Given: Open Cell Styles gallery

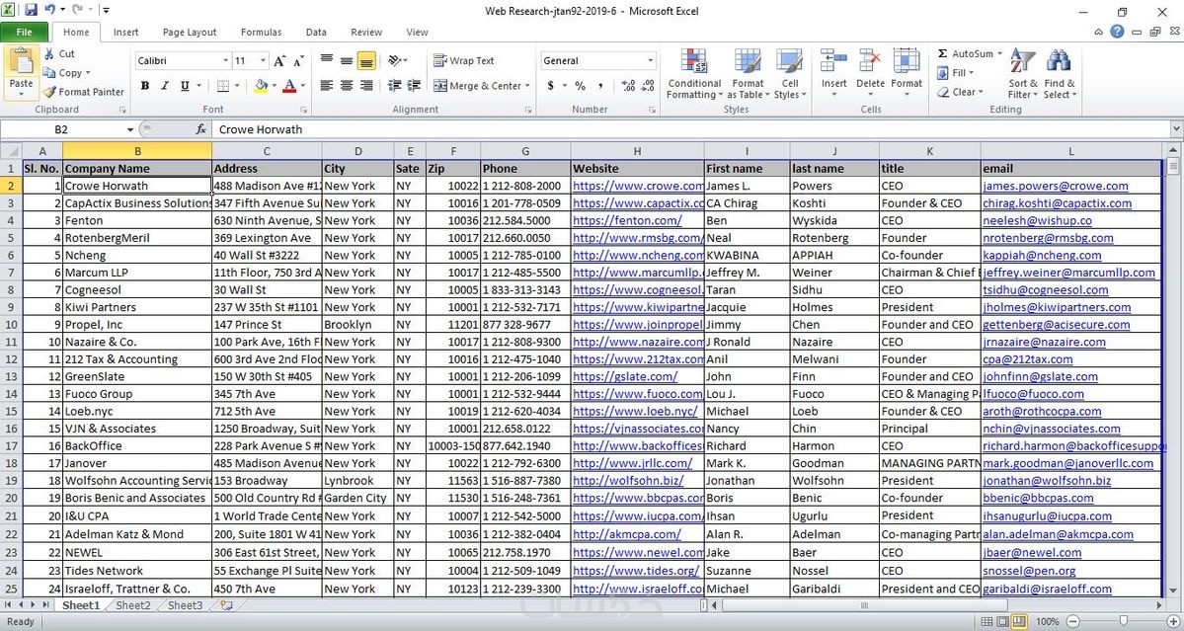Looking at the screenshot, I should pos(790,74).
